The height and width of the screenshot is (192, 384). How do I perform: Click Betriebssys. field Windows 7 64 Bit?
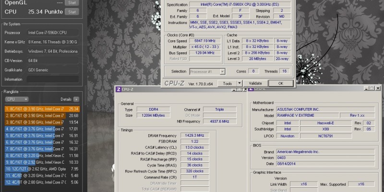tap(53, 51)
